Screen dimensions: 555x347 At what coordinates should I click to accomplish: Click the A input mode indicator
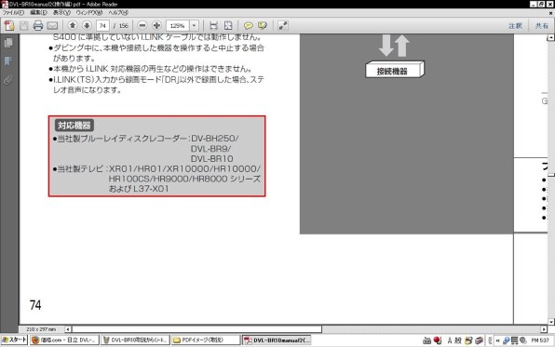pos(450,340)
